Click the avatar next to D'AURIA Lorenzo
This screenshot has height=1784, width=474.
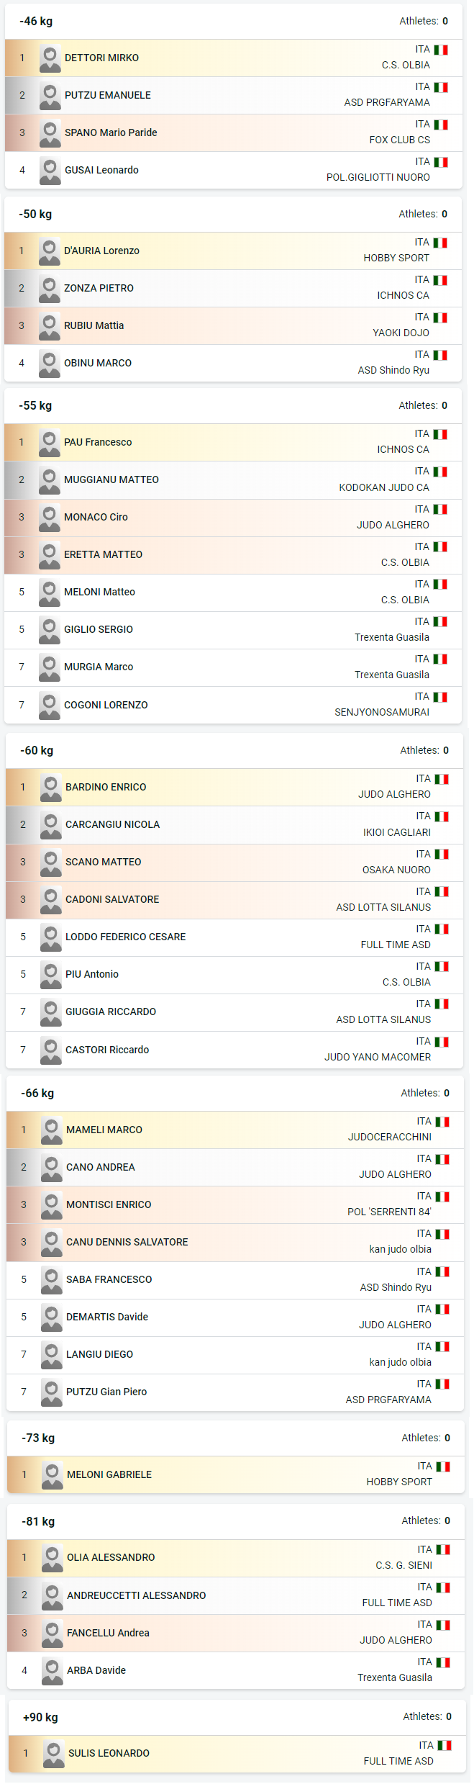click(x=50, y=251)
